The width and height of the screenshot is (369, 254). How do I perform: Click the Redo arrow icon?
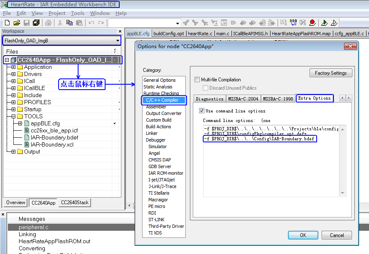[x=101, y=23]
